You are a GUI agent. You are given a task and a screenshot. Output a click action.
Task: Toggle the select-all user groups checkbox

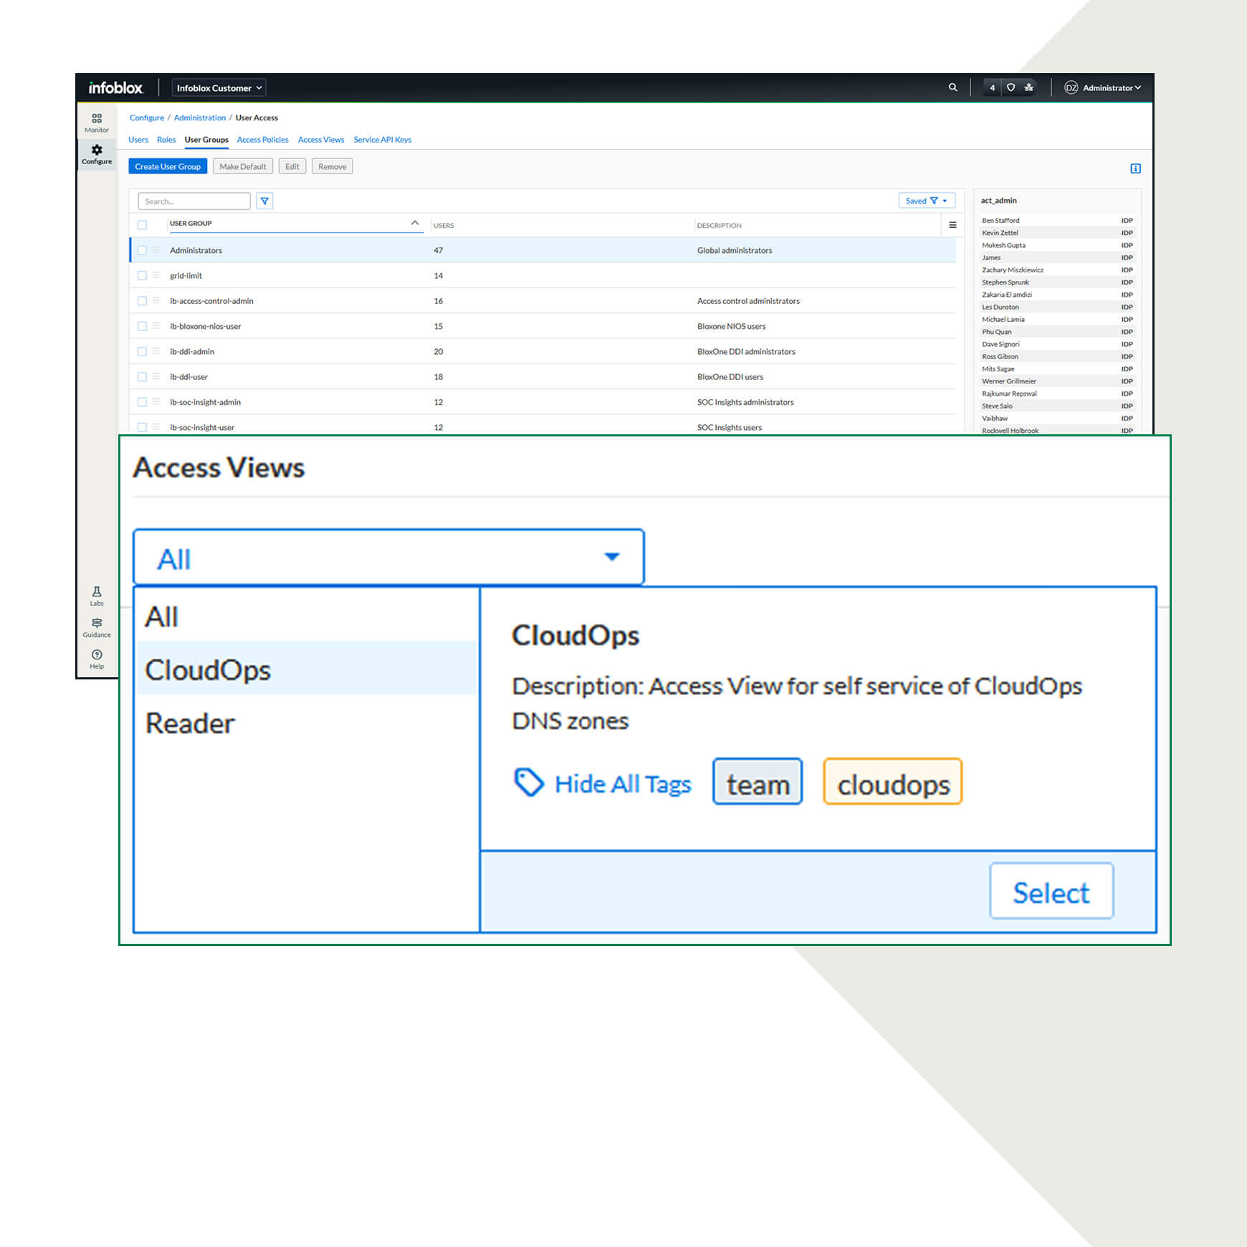(x=142, y=225)
